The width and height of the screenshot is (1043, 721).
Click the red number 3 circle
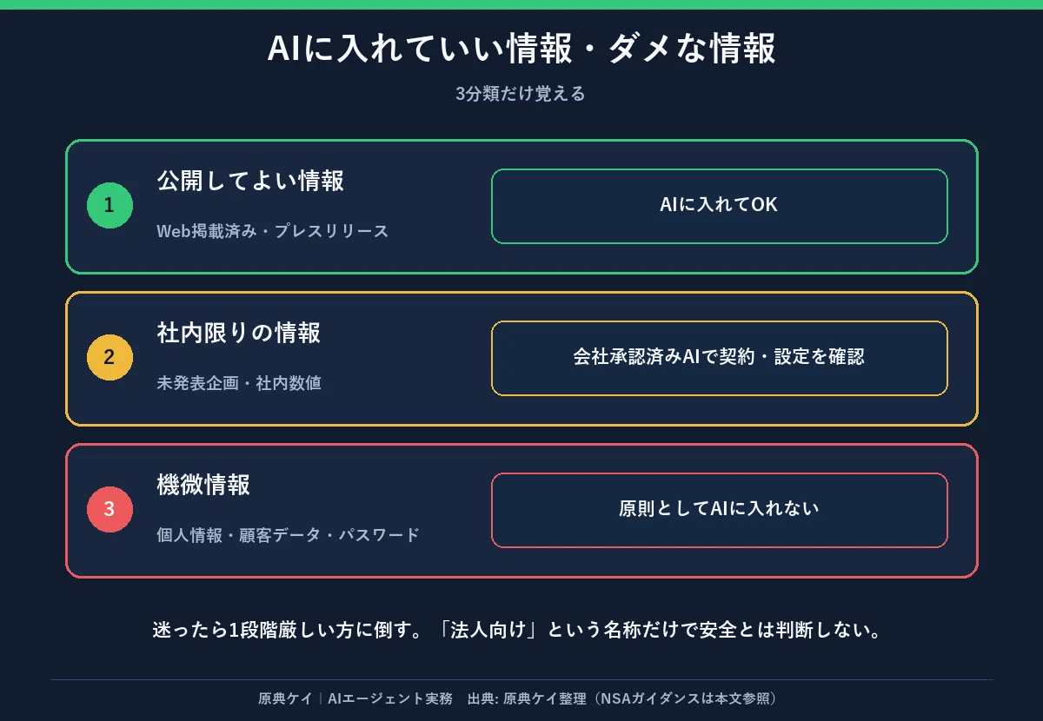point(110,510)
